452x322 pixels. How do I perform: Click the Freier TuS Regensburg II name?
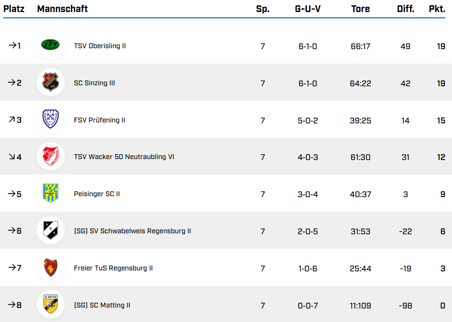click(113, 268)
